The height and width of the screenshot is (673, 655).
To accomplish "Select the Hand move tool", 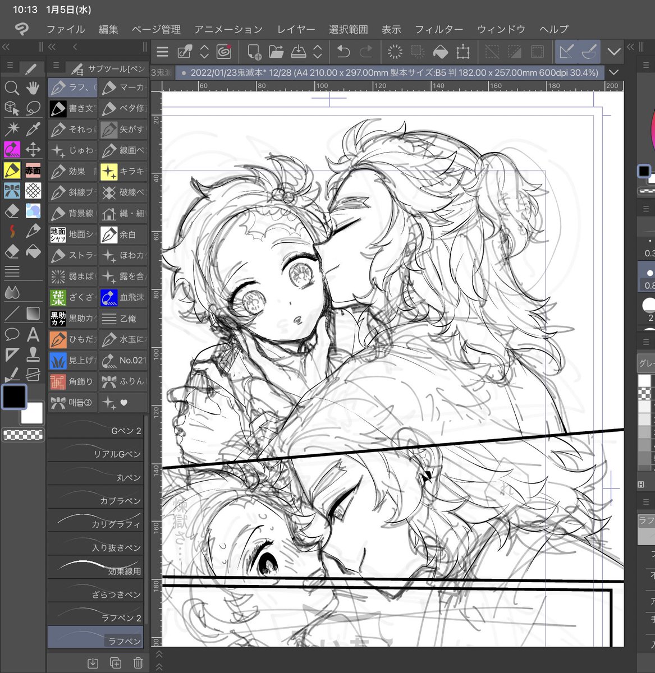I will pyautogui.click(x=33, y=87).
